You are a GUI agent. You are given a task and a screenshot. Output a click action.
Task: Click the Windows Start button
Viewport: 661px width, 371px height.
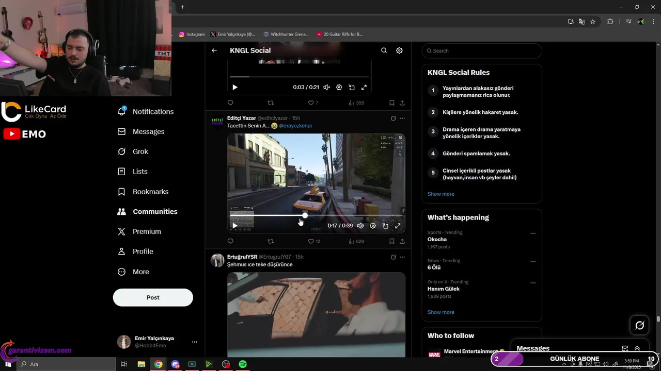click(x=8, y=364)
